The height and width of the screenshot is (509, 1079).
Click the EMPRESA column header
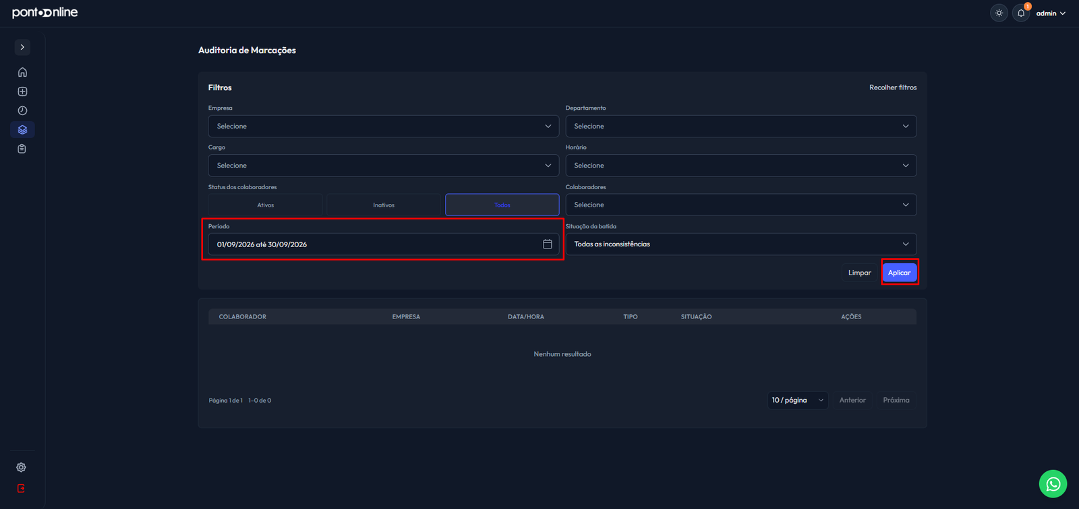click(x=406, y=316)
